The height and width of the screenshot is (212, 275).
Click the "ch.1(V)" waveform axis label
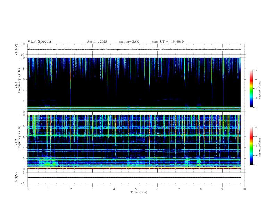pyautogui.click(x=17, y=49)
